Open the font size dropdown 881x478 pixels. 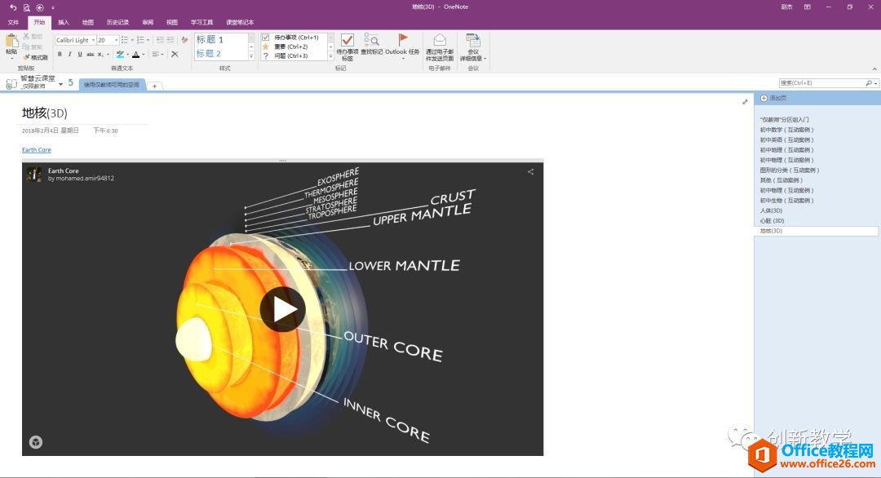click(116, 40)
